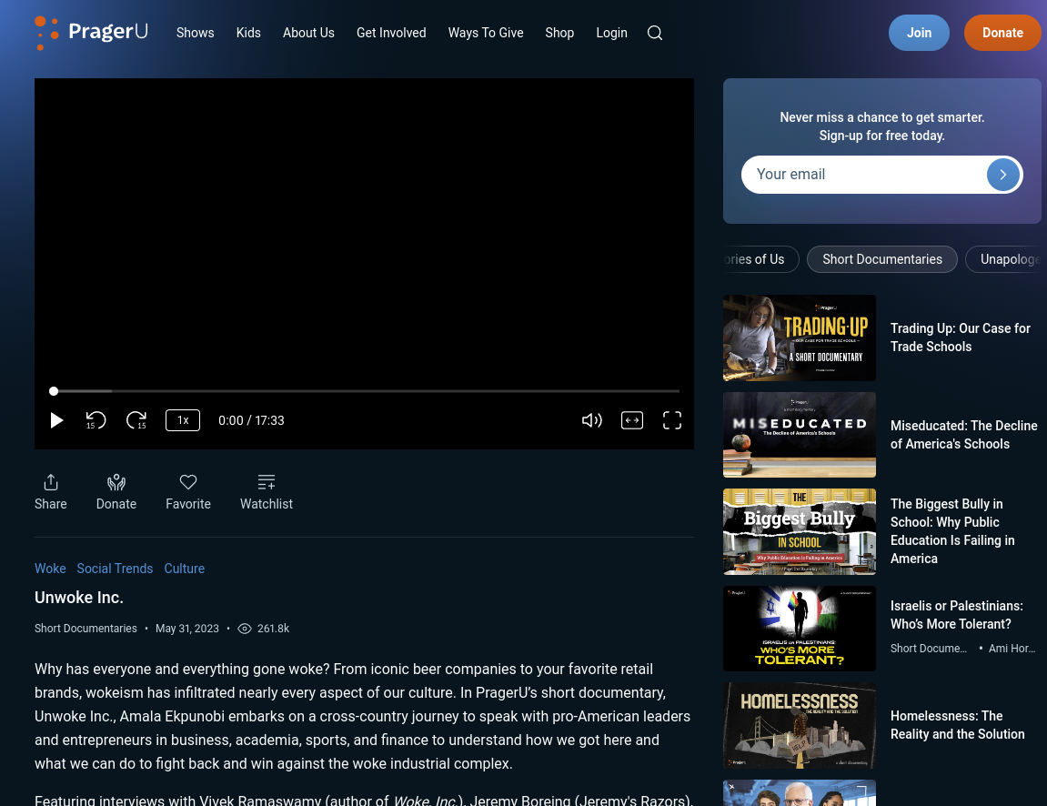Add video to Watchlist
Viewport: 1047px width, 806px height.
tap(267, 492)
